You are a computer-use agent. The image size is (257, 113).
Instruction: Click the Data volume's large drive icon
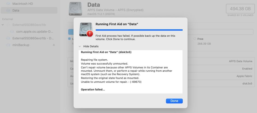pos(76,9)
